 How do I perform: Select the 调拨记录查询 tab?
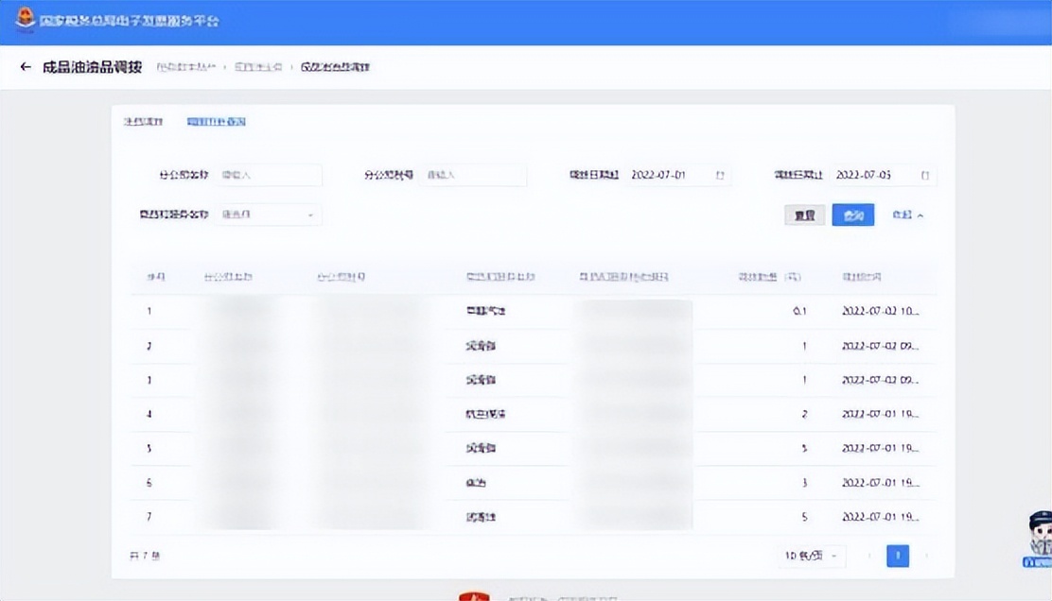point(216,122)
